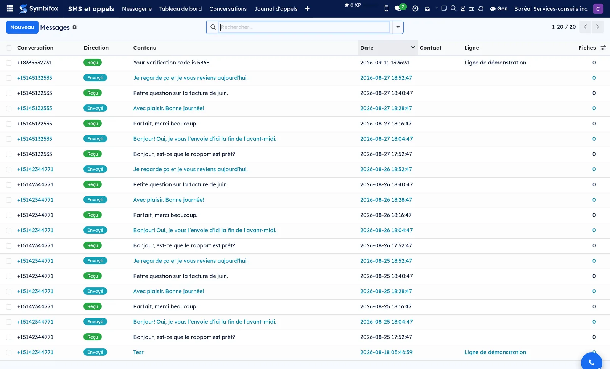Click the Envoyé badge on the Test row

(x=95, y=352)
